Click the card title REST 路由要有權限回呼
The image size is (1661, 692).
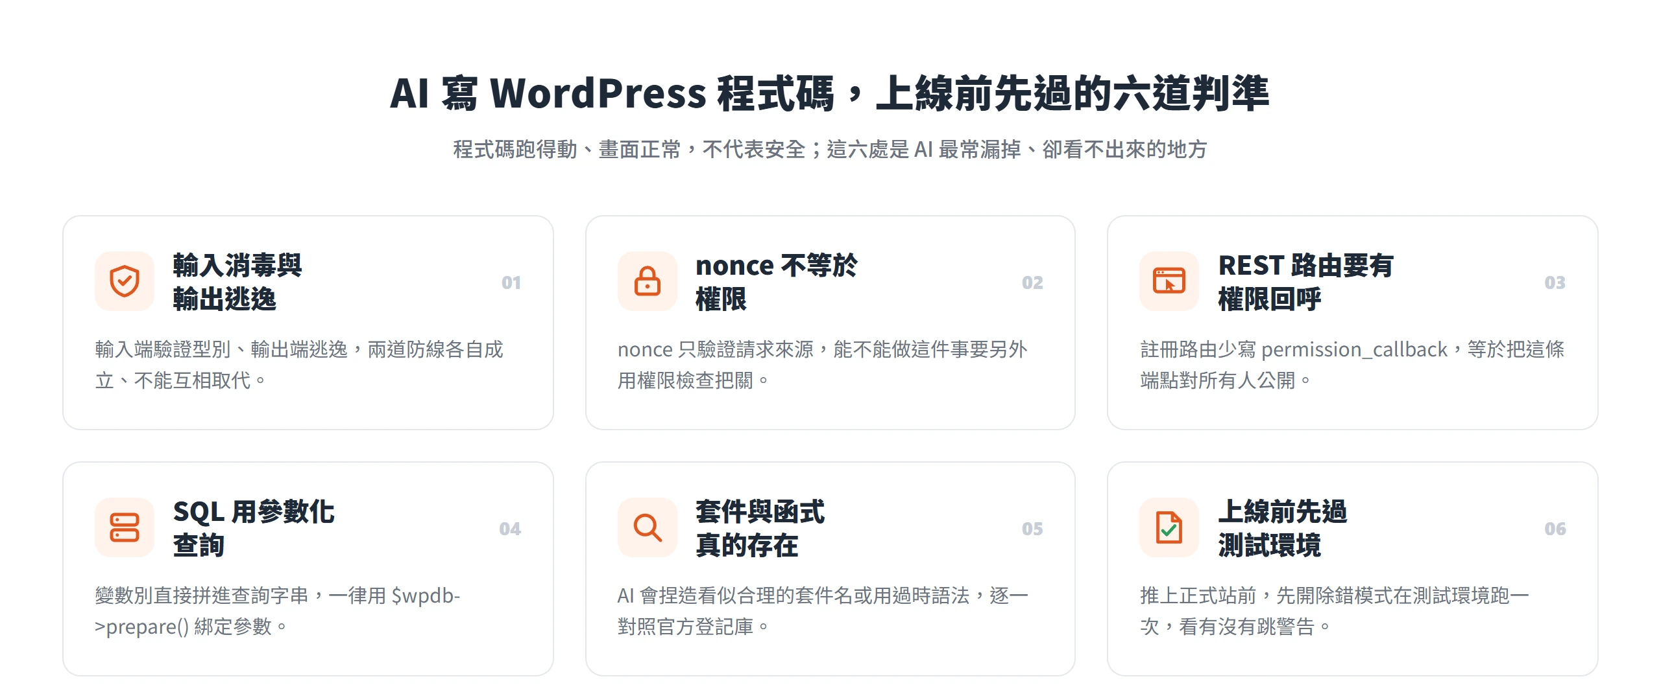pos(1305,282)
